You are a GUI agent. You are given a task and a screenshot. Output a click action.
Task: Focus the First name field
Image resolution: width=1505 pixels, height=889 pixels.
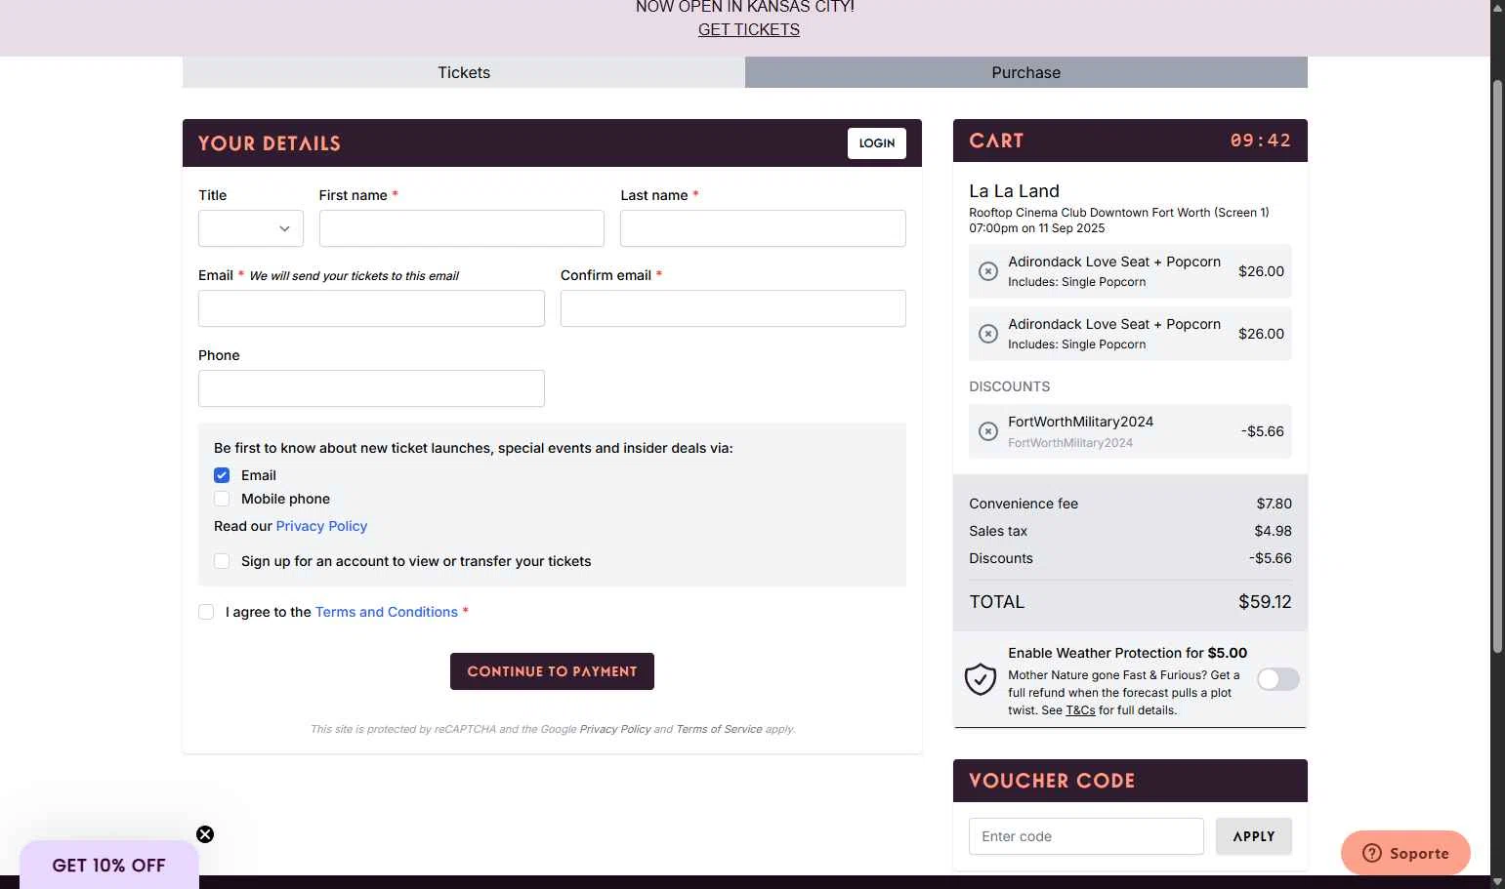[462, 228]
